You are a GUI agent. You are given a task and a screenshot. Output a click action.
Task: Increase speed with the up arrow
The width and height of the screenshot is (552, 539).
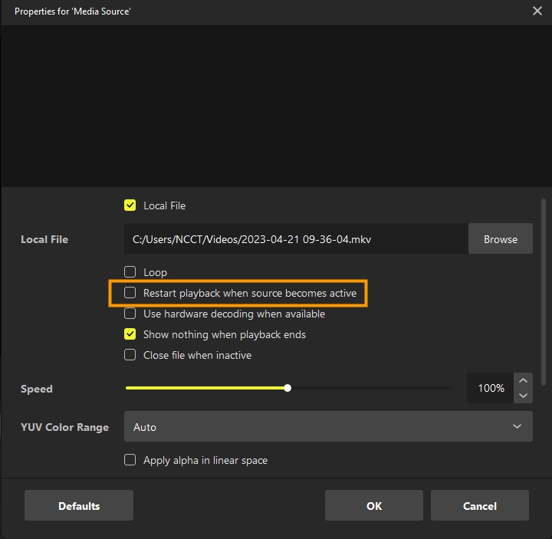(x=523, y=381)
